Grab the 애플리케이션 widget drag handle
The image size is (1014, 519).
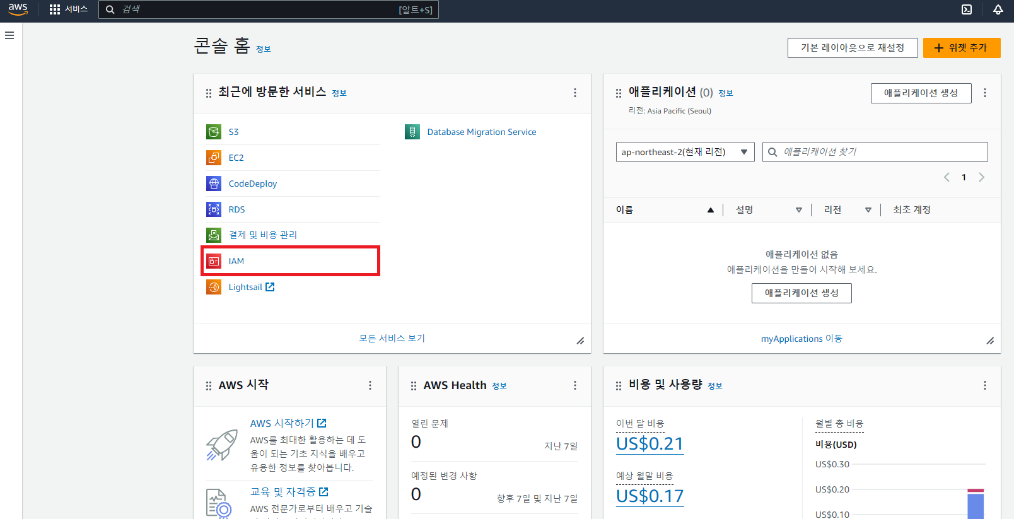(619, 93)
